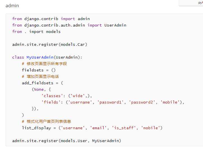Click the None keyword in add_fieldsets
203x151 pixels.
point(39,89)
